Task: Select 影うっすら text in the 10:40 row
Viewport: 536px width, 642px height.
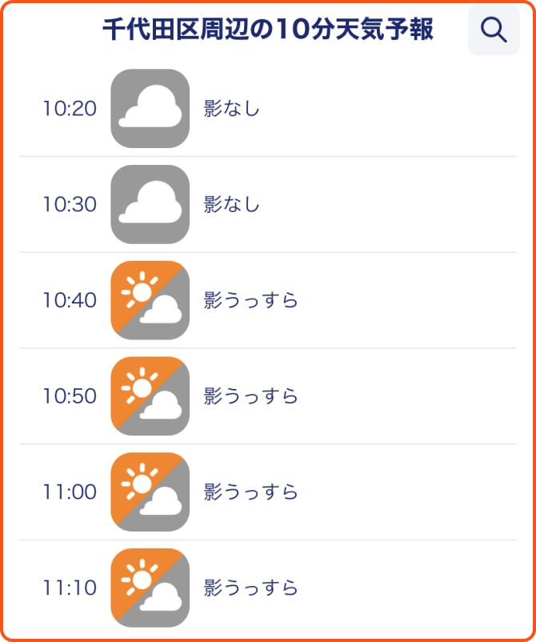Action: tap(250, 300)
